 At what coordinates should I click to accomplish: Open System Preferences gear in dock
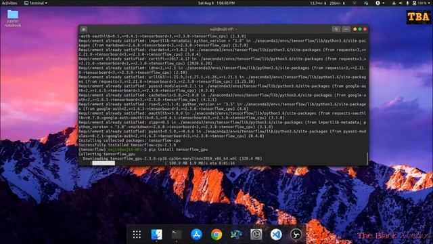click(x=256, y=235)
